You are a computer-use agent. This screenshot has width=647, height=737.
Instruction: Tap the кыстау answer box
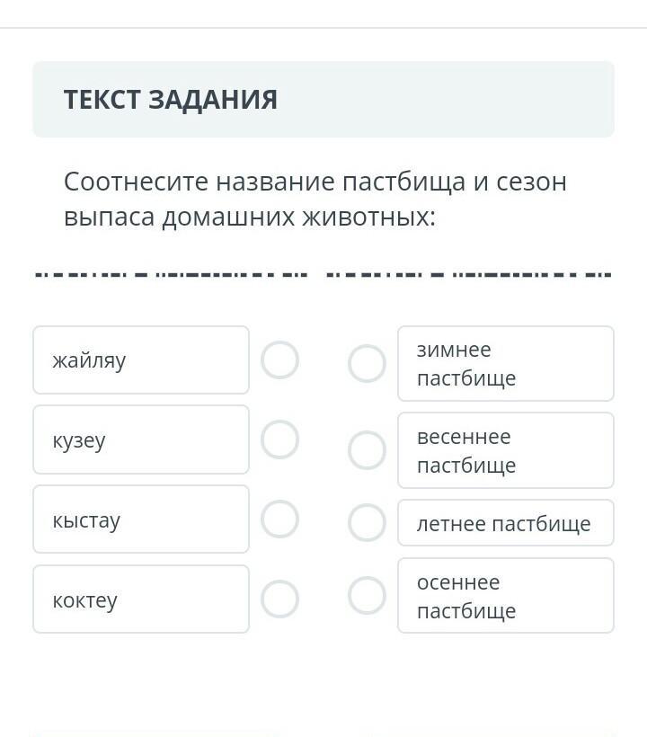click(x=141, y=519)
